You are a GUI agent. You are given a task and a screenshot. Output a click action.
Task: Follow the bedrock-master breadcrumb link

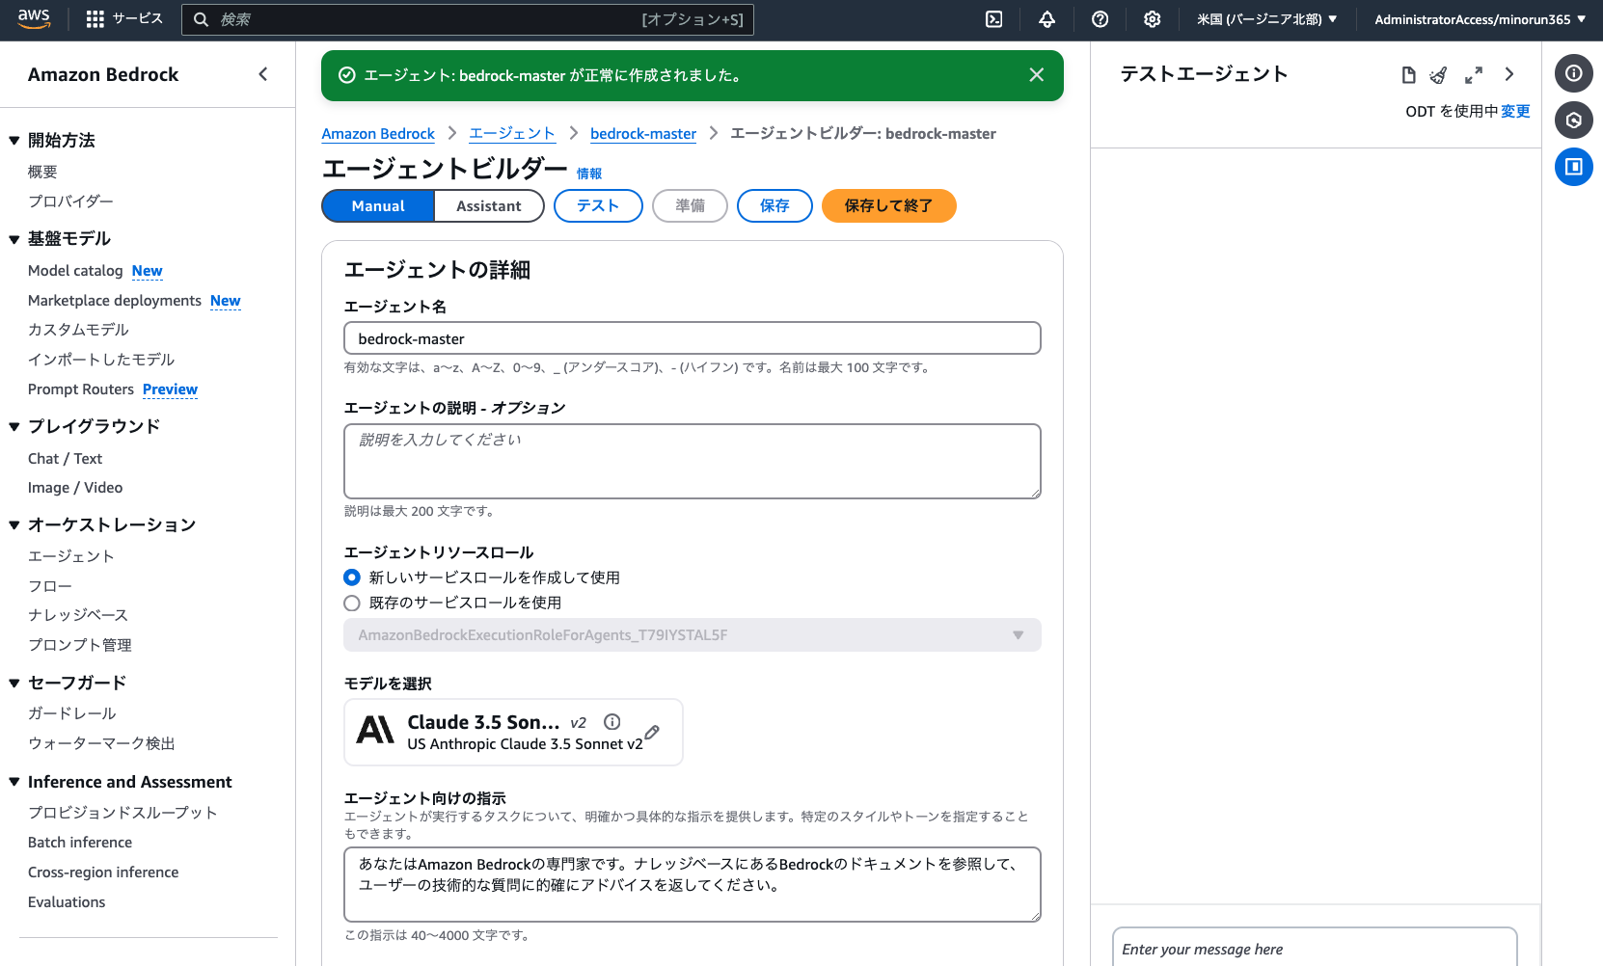(x=643, y=134)
